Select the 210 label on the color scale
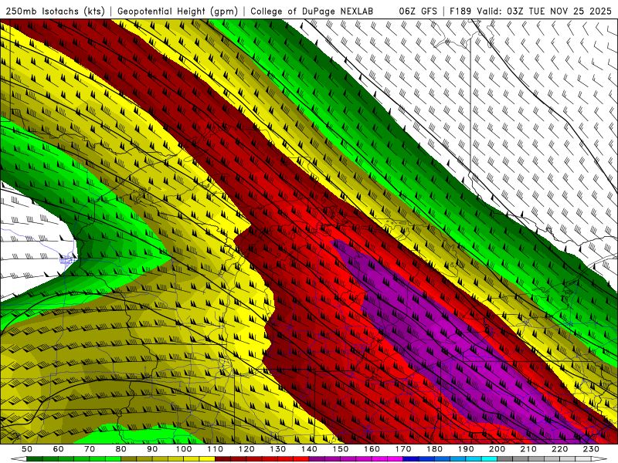Screen dimensions: 618x463 528,449
